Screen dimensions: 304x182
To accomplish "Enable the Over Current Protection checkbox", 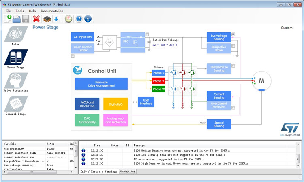I will (233, 108).
